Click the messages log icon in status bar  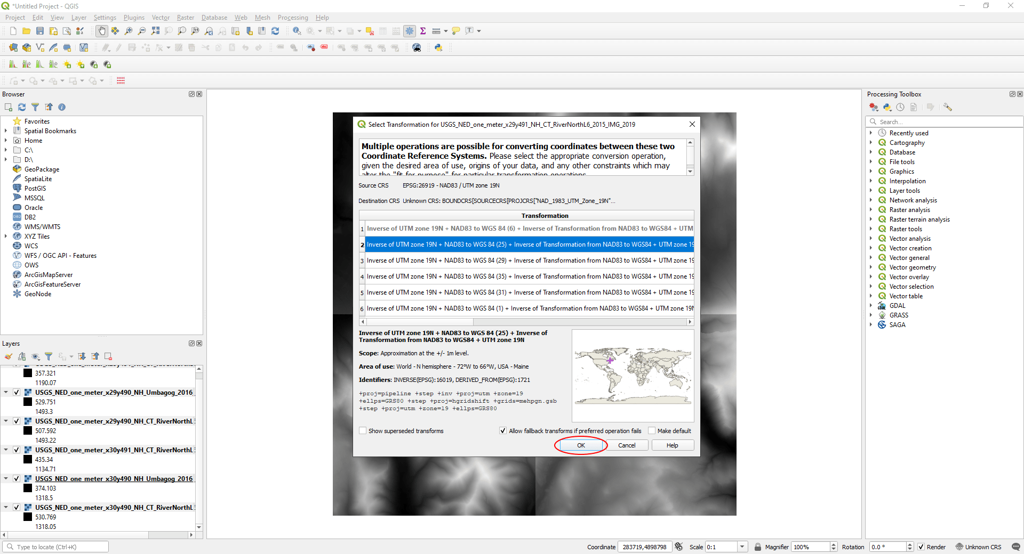tap(1015, 547)
